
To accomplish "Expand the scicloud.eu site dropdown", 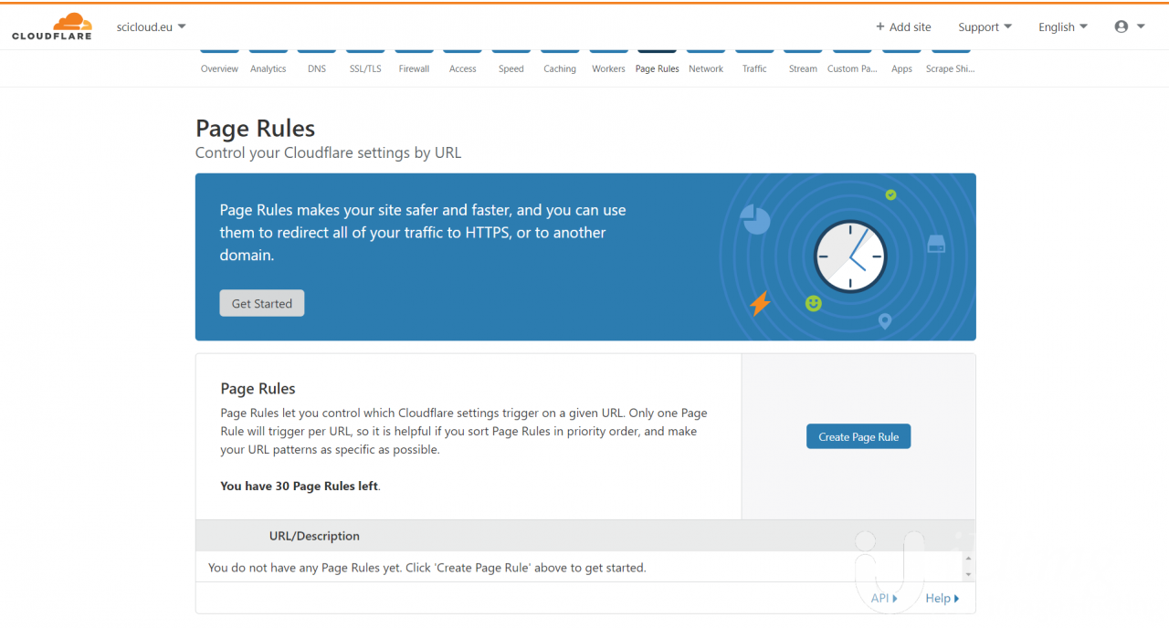I will click(x=151, y=26).
